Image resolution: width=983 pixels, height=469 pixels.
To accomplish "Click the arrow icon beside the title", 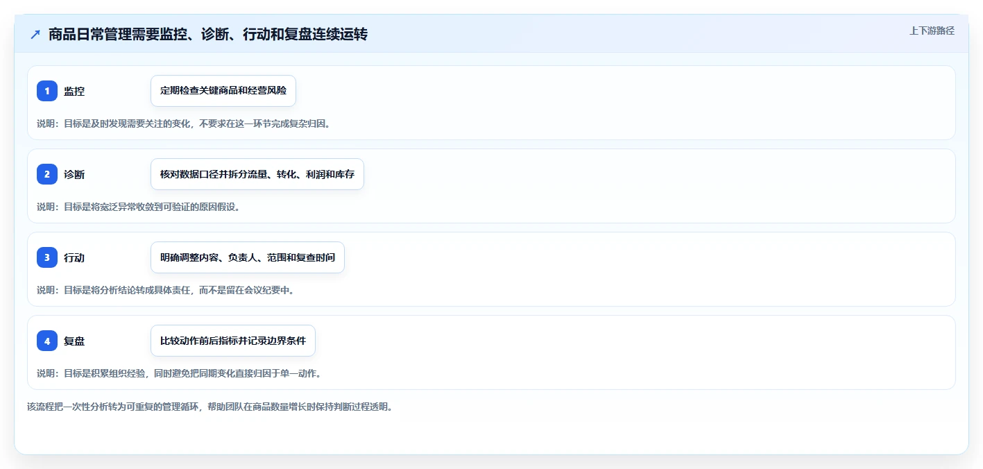I will pos(35,35).
